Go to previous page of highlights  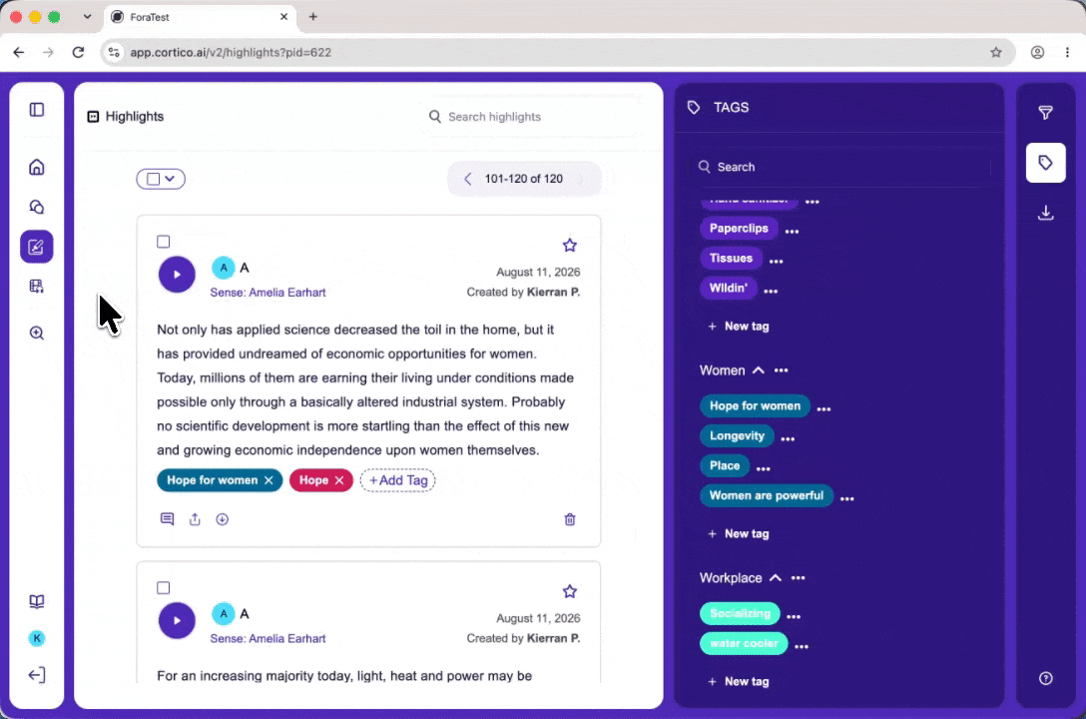468,179
